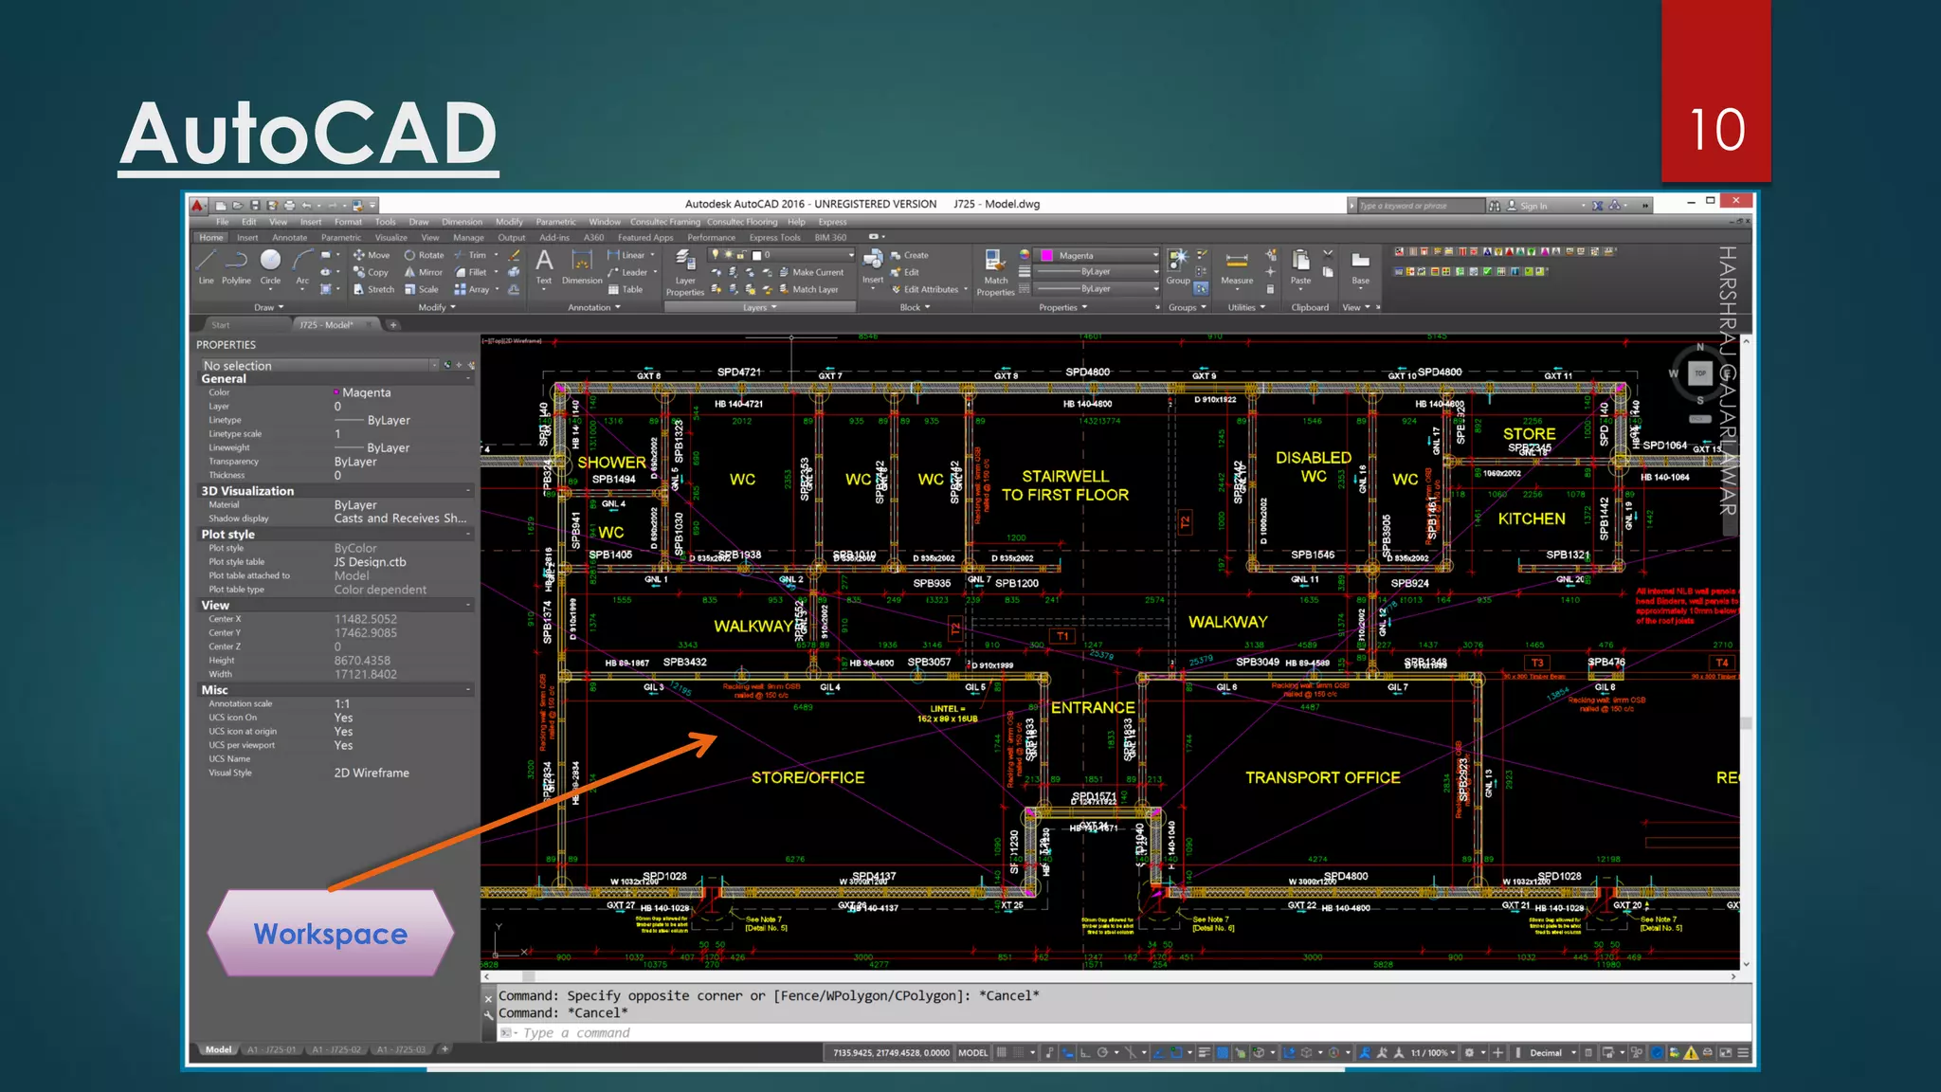The width and height of the screenshot is (1941, 1092).
Task: Toggle lineweight display in status bar
Action: (1205, 1052)
